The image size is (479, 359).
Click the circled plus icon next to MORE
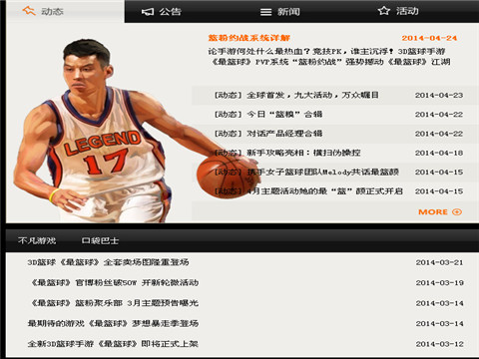click(x=457, y=212)
